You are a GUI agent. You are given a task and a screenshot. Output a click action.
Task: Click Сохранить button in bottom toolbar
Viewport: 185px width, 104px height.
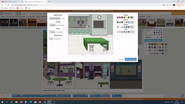pyautogui.click(x=117, y=96)
